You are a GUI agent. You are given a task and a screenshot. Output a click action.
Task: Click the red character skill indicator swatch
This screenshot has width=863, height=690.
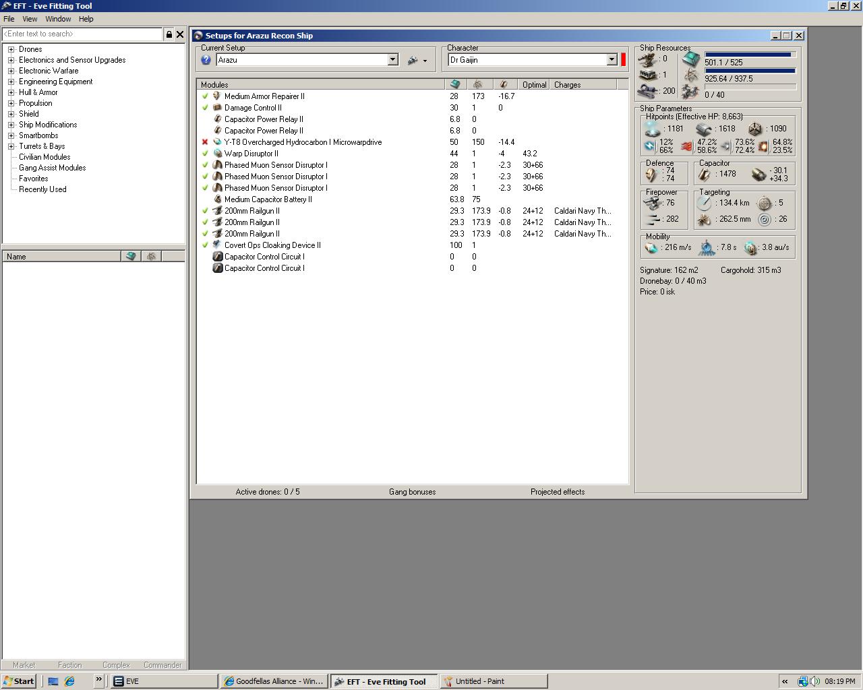pos(623,60)
